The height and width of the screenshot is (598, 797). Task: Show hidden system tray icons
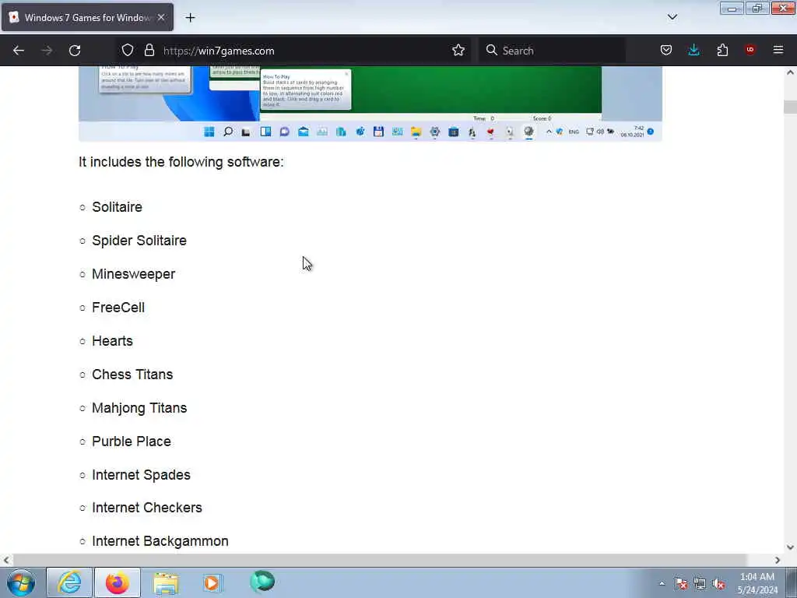pyautogui.click(x=662, y=584)
